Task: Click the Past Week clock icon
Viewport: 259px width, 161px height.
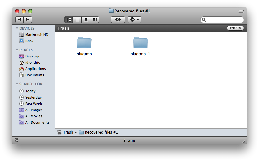Action: pyautogui.click(x=22, y=104)
